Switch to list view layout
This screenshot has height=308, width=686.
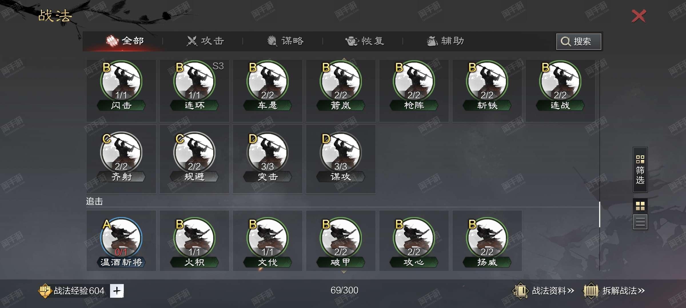click(640, 222)
